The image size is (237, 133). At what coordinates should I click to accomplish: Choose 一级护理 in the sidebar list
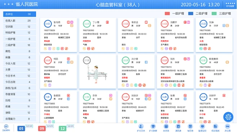(19, 39)
